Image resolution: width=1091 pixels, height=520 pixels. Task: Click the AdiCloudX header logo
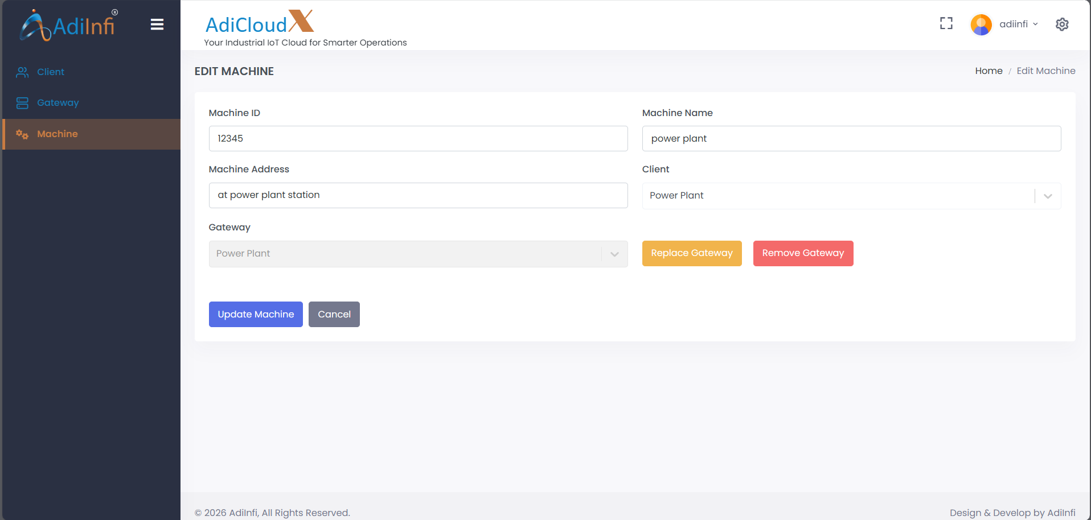[260, 23]
